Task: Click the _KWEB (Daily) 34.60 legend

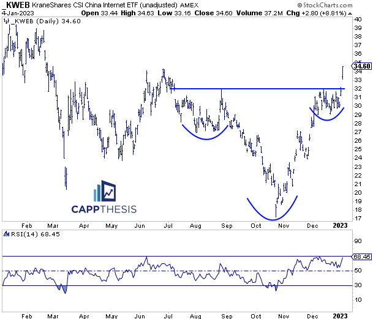Action: [x=47, y=21]
